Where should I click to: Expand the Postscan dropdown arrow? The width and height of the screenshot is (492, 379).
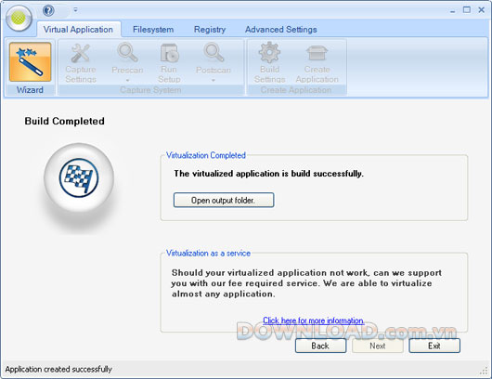click(214, 80)
